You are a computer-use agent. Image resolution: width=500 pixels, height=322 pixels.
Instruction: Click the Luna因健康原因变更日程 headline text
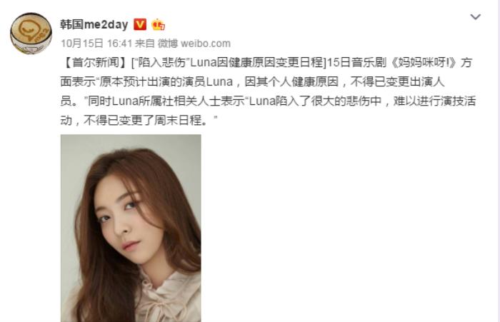(257, 63)
